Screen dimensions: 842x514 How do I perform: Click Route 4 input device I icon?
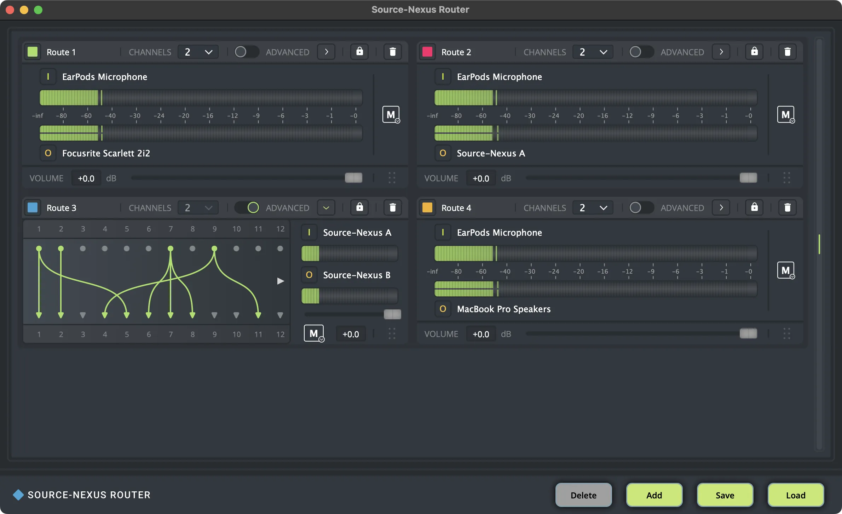tap(443, 232)
